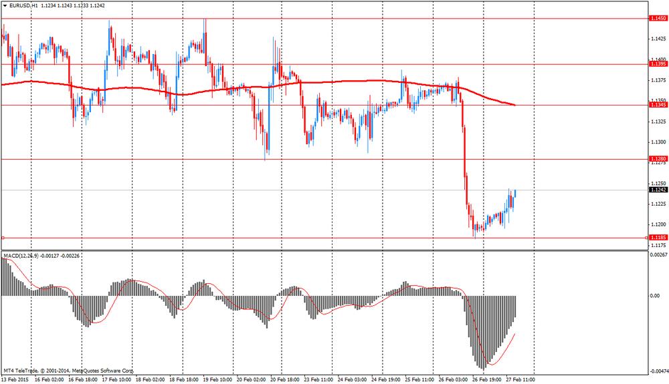This screenshot has width=669, height=384.
Task: Select the 1.1450 red price level label
Action: point(658,18)
